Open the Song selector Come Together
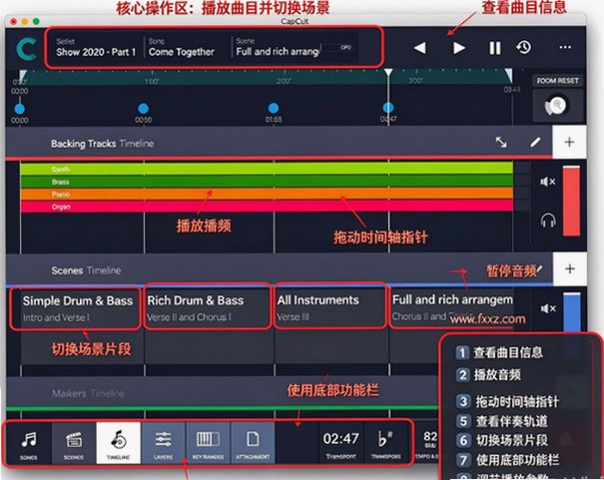This screenshot has width=604, height=480. point(182,47)
